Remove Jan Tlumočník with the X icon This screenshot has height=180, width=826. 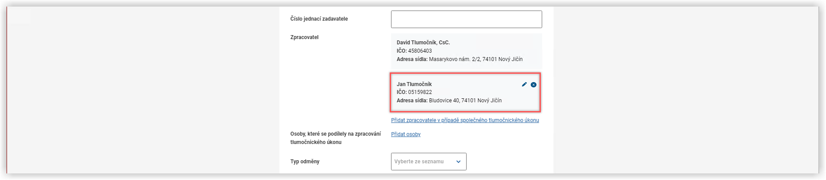[x=533, y=85]
